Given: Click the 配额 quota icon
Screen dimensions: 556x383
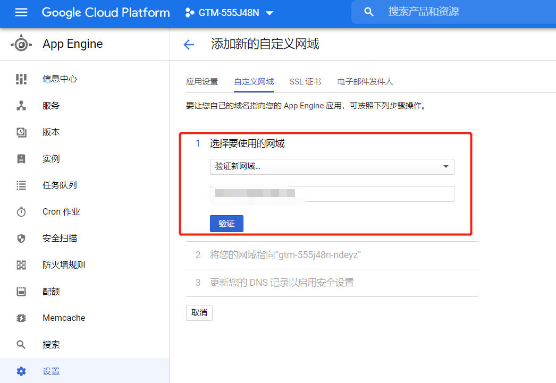Looking at the screenshot, I should (x=21, y=292).
